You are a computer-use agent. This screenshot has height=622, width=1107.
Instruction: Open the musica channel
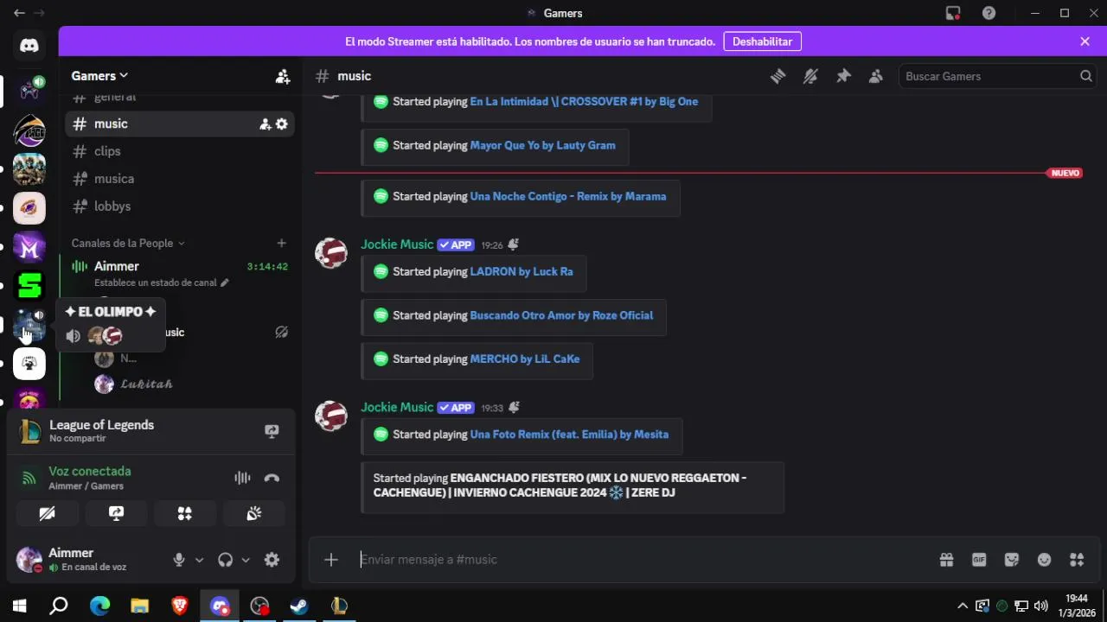[180, 179]
